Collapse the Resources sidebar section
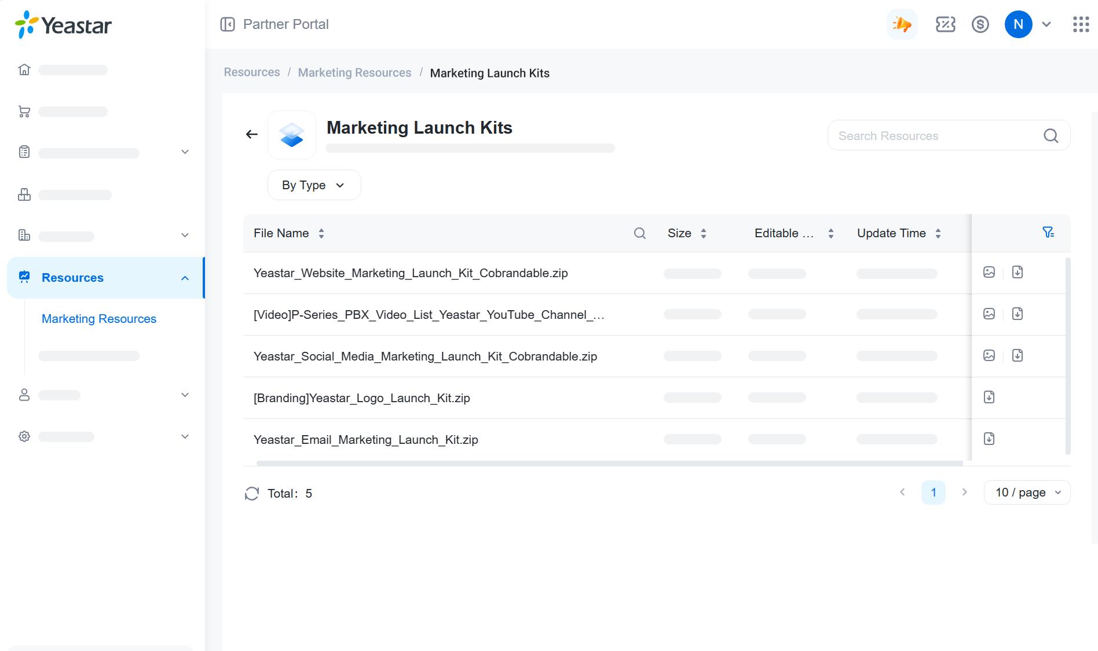 185,278
